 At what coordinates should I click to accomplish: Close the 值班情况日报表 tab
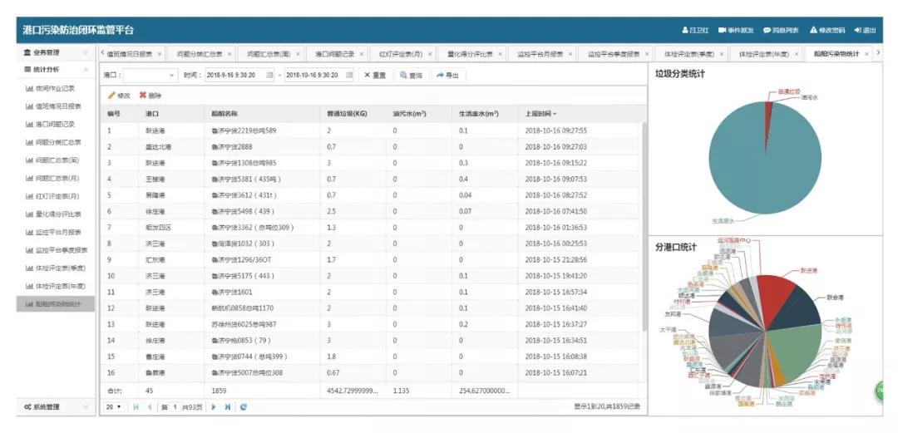159,54
